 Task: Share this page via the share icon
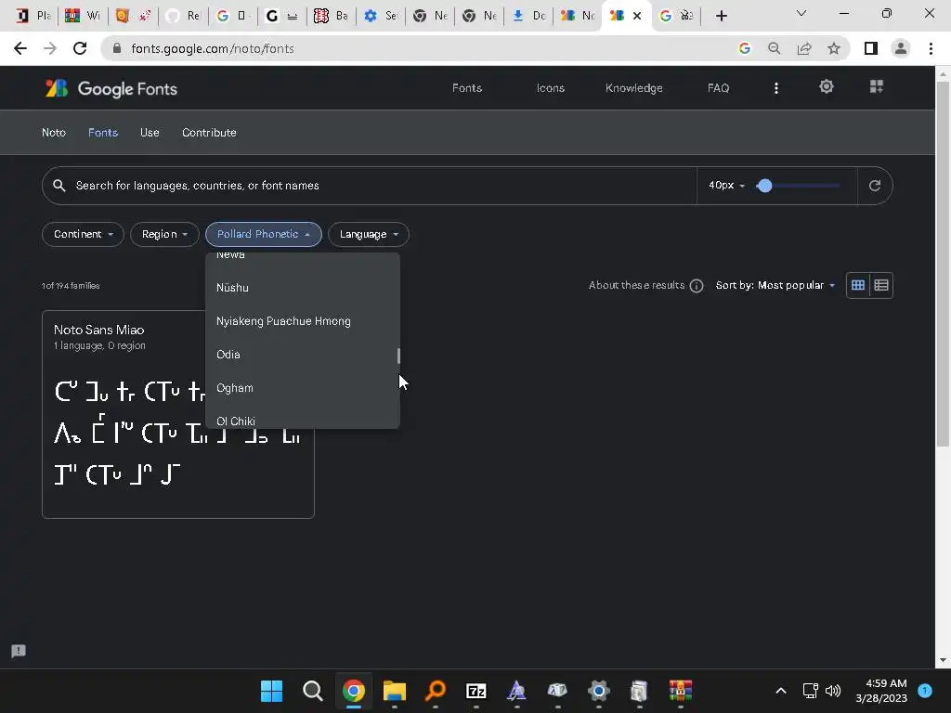pyautogui.click(x=804, y=48)
